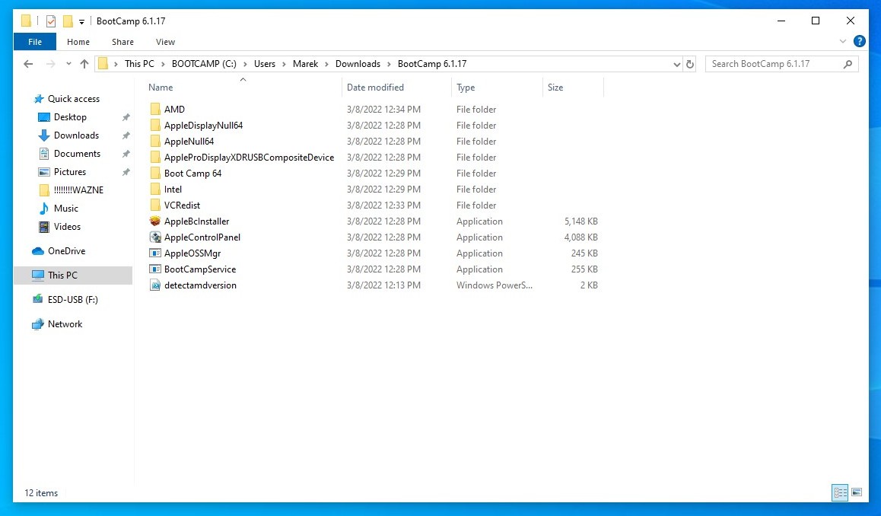Open the File menu tab
The height and width of the screenshot is (516, 881).
pyautogui.click(x=35, y=42)
